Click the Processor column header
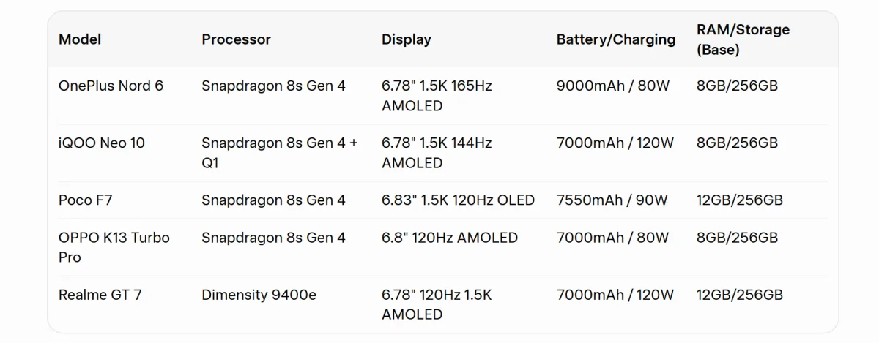Image resolution: width=879 pixels, height=343 pixels. pyautogui.click(x=236, y=39)
